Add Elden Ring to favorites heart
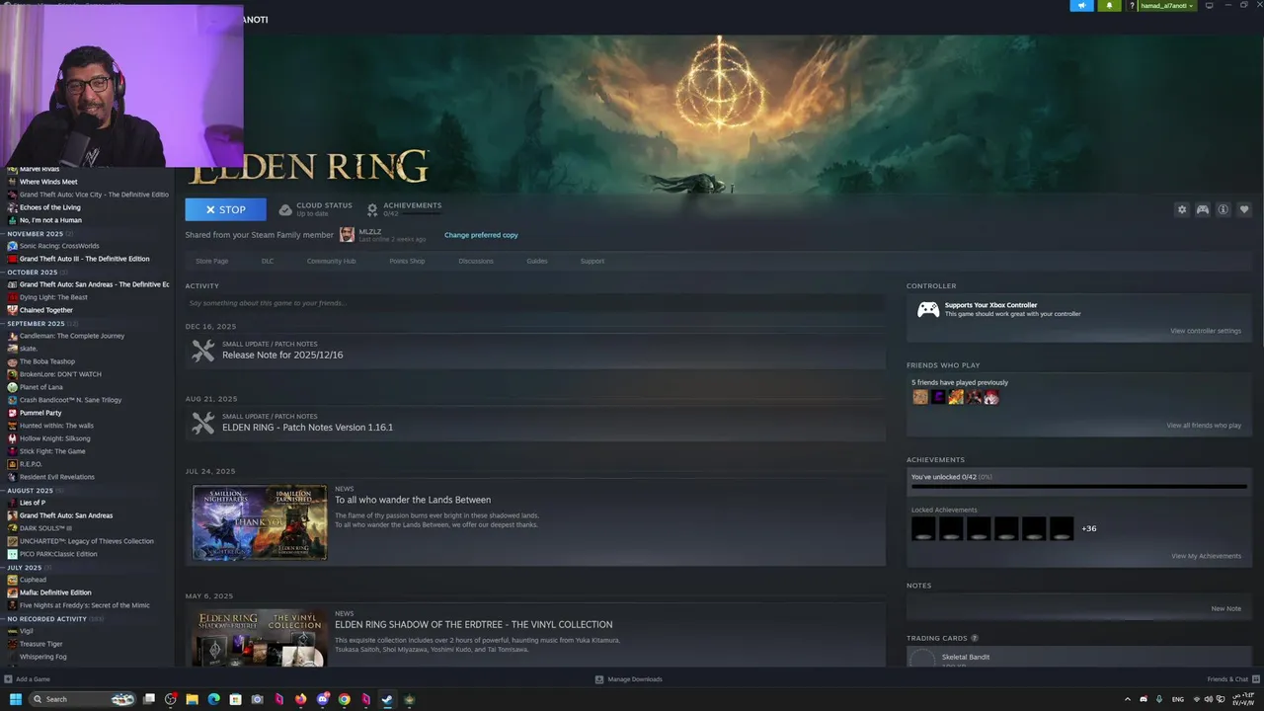This screenshot has width=1264, height=711. click(1244, 209)
